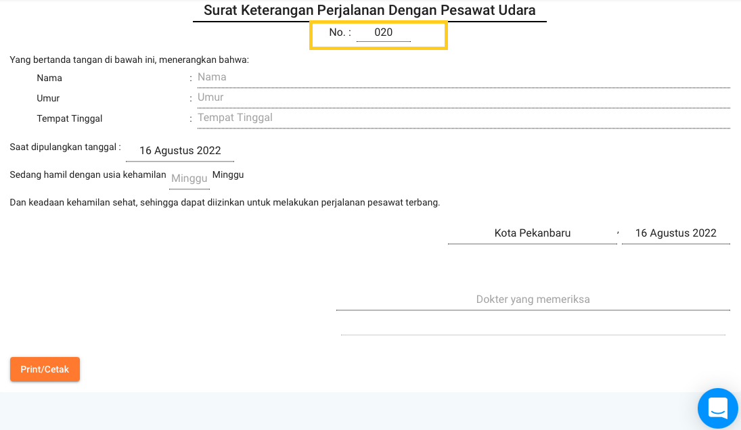
Task: Select the usia kehamilan Minggu input
Action: coord(189,178)
